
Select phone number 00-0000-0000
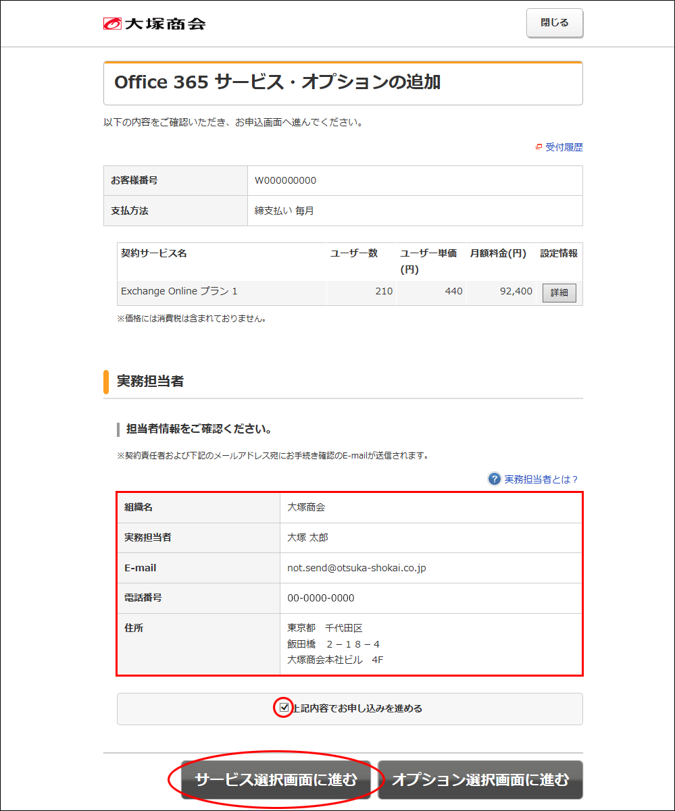[321, 598]
